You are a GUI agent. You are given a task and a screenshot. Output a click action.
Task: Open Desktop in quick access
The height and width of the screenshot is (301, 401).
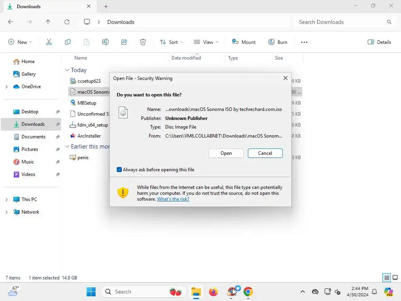click(x=30, y=112)
